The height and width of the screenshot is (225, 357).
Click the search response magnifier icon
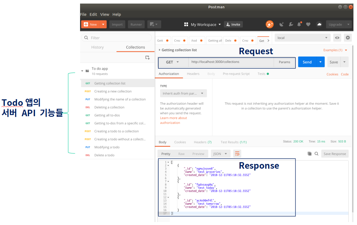(316, 154)
